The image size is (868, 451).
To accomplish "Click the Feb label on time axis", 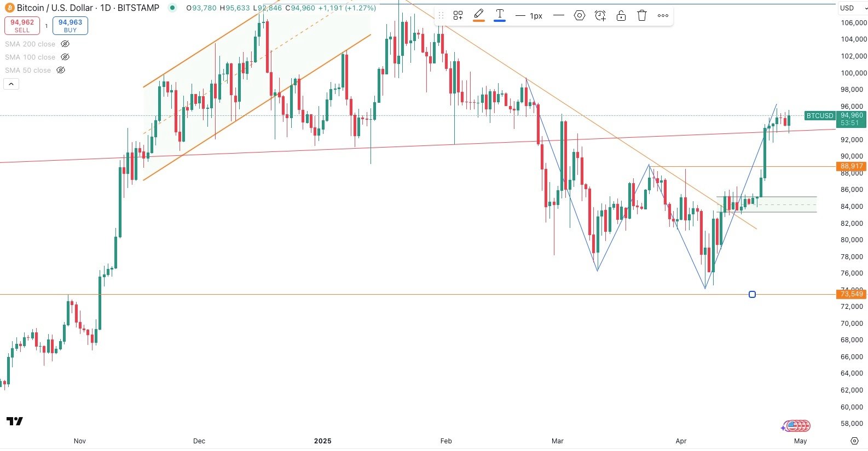I will (x=446, y=441).
